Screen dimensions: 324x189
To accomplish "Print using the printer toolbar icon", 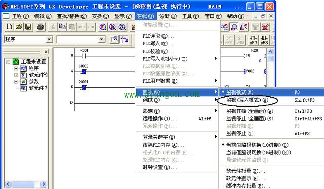I will pyautogui.click(x=40, y=27).
